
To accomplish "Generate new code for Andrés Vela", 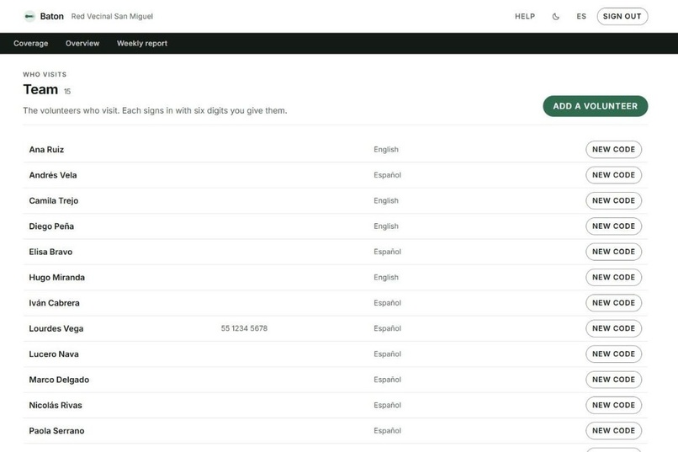I will 613,175.
